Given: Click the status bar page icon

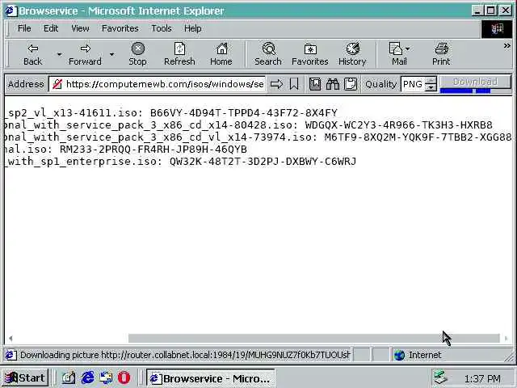Looking at the screenshot, I should pos(11,355).
